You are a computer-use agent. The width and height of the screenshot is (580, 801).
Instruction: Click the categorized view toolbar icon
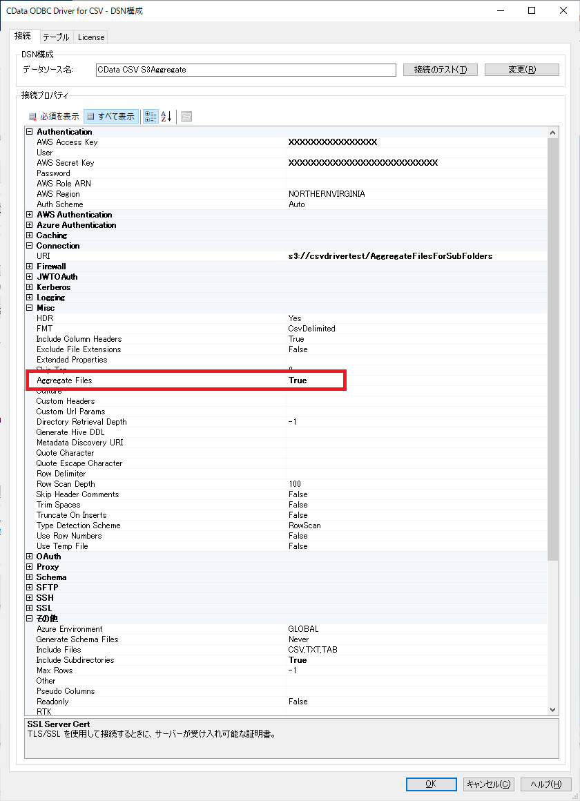click(x=151, y=117)
